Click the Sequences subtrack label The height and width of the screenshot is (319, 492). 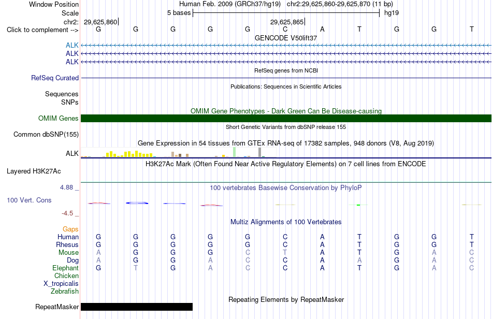tap(62, 94)
